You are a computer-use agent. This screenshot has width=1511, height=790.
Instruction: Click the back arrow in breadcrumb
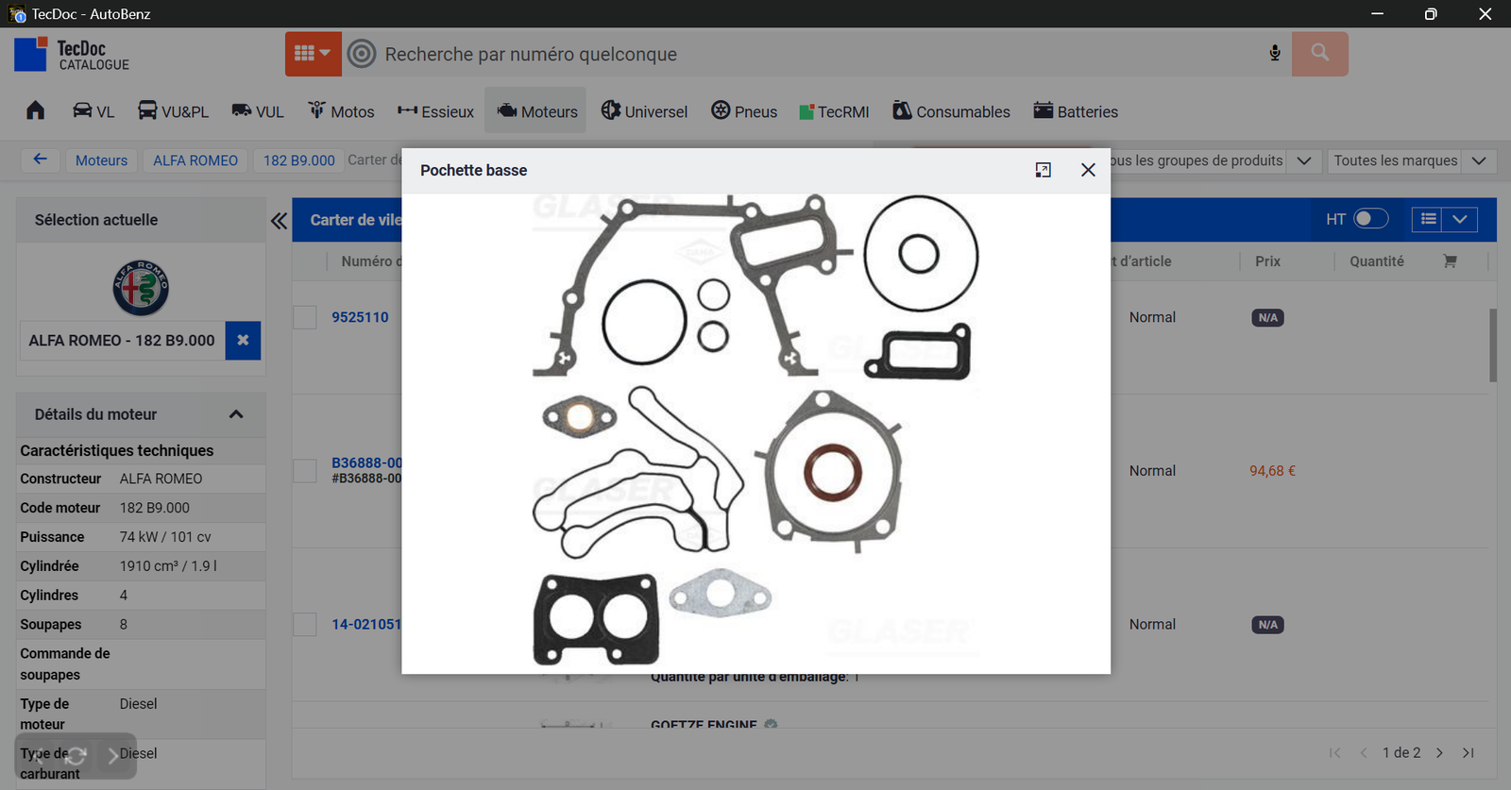coord(40,160)
